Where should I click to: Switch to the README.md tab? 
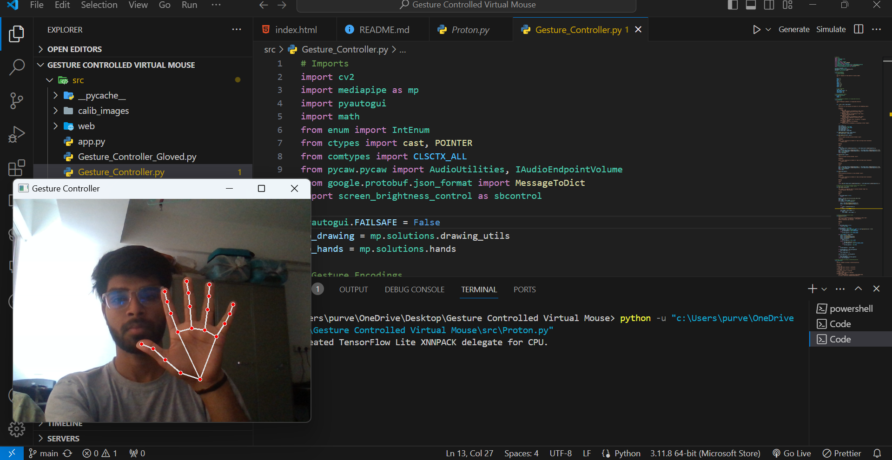point(383,30)
